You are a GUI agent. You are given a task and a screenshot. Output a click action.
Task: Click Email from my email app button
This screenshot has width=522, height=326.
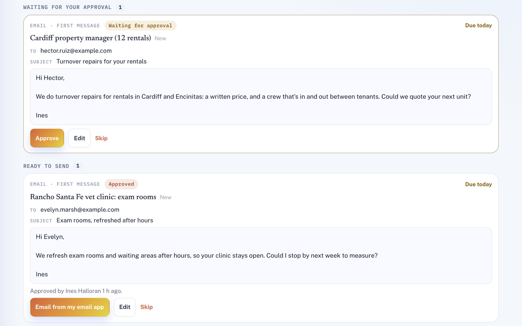click(69, 307)
